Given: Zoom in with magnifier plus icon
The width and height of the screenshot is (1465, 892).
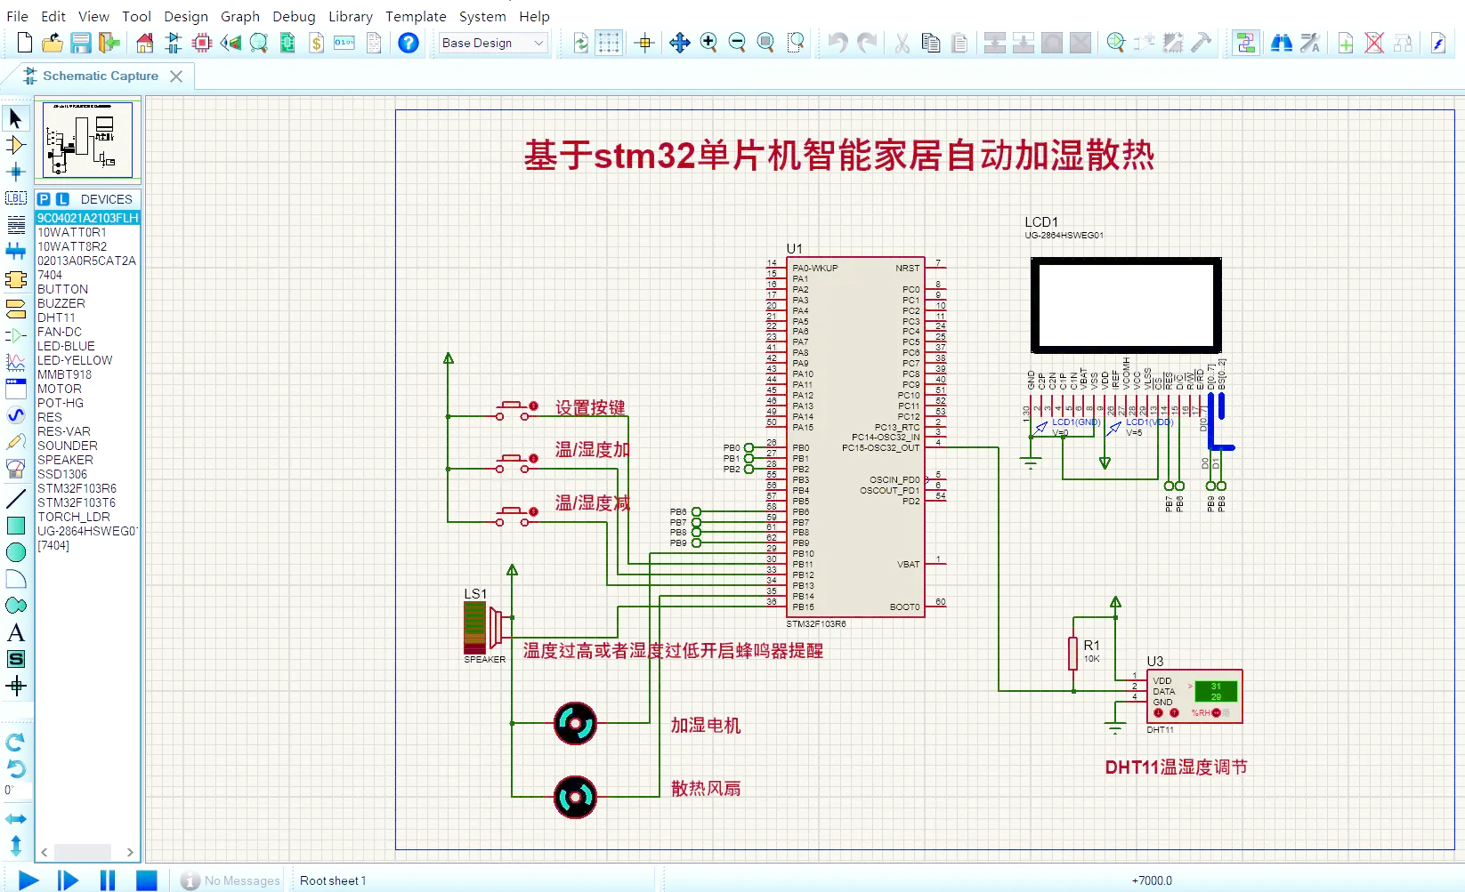Looking at the screenshot, I should (708, 43).
